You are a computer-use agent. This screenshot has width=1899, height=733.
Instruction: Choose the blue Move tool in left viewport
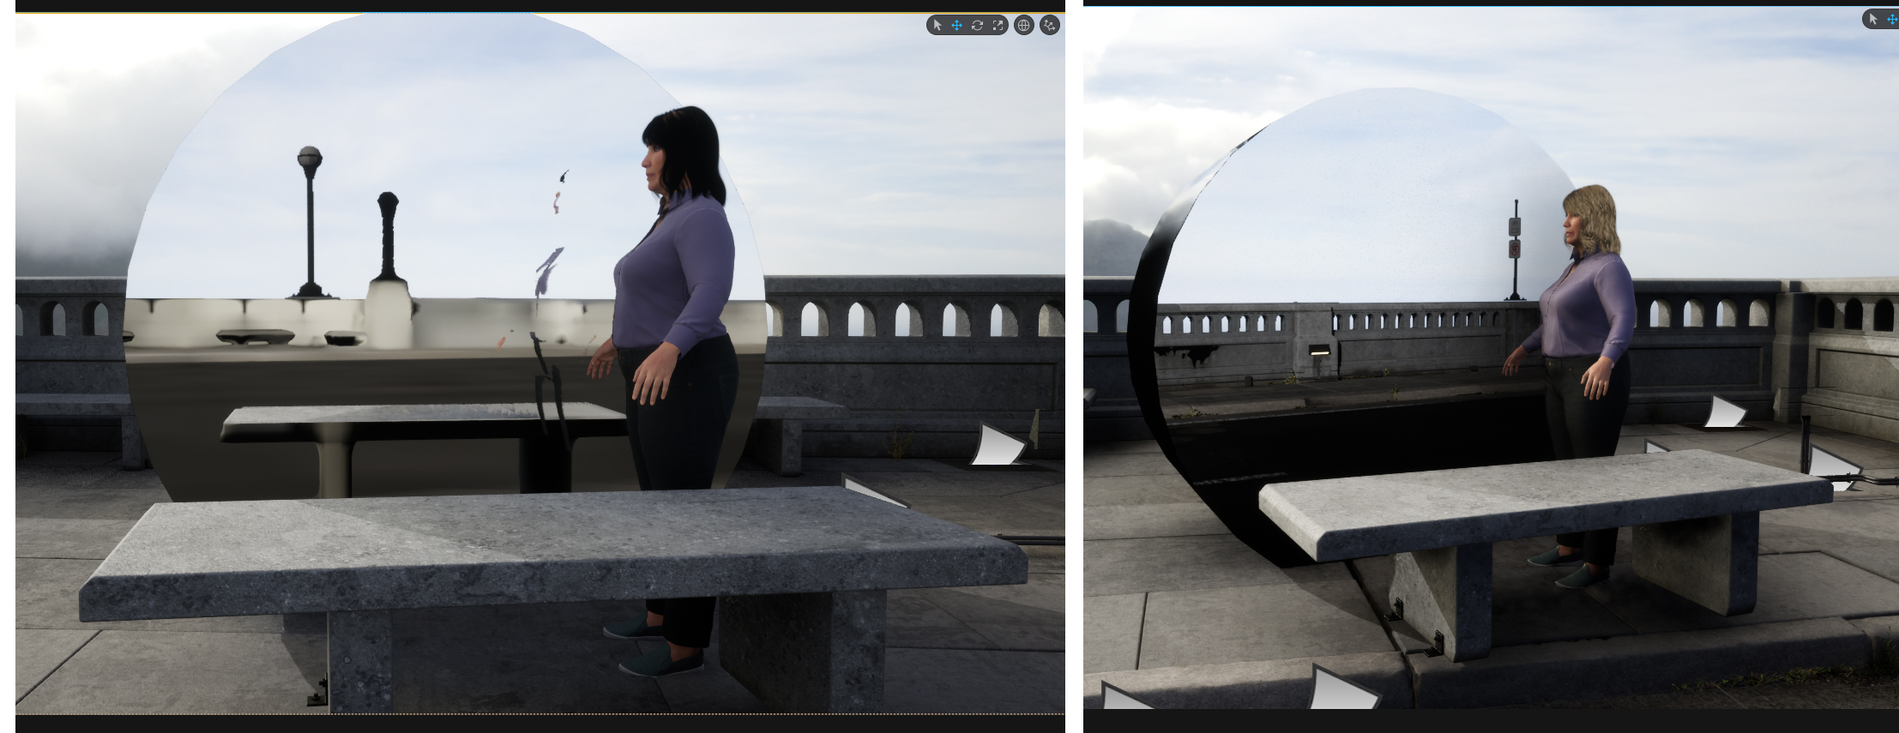[x=956, y=26]
